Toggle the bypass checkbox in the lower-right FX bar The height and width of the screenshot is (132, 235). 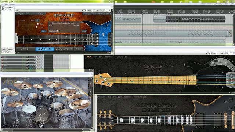point(234,53)
